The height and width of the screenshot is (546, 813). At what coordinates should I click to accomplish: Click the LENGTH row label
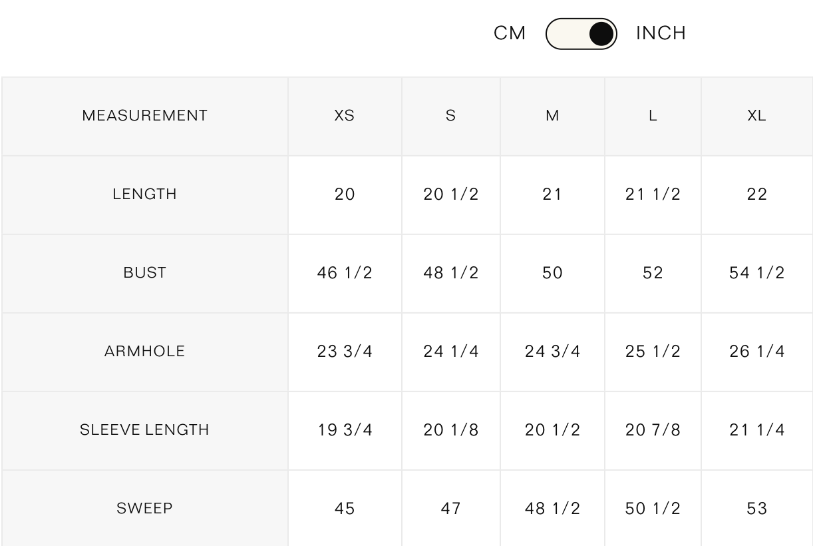tap(144, 194)
